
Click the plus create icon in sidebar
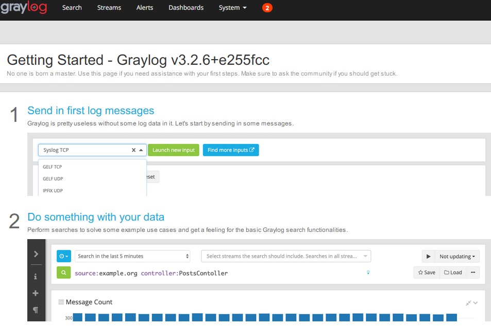point(36,293)
